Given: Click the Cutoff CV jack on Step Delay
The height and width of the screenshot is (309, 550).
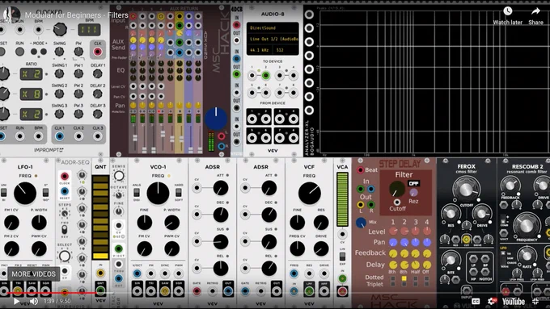Looking at the screenshot, I should pos(396,203).
